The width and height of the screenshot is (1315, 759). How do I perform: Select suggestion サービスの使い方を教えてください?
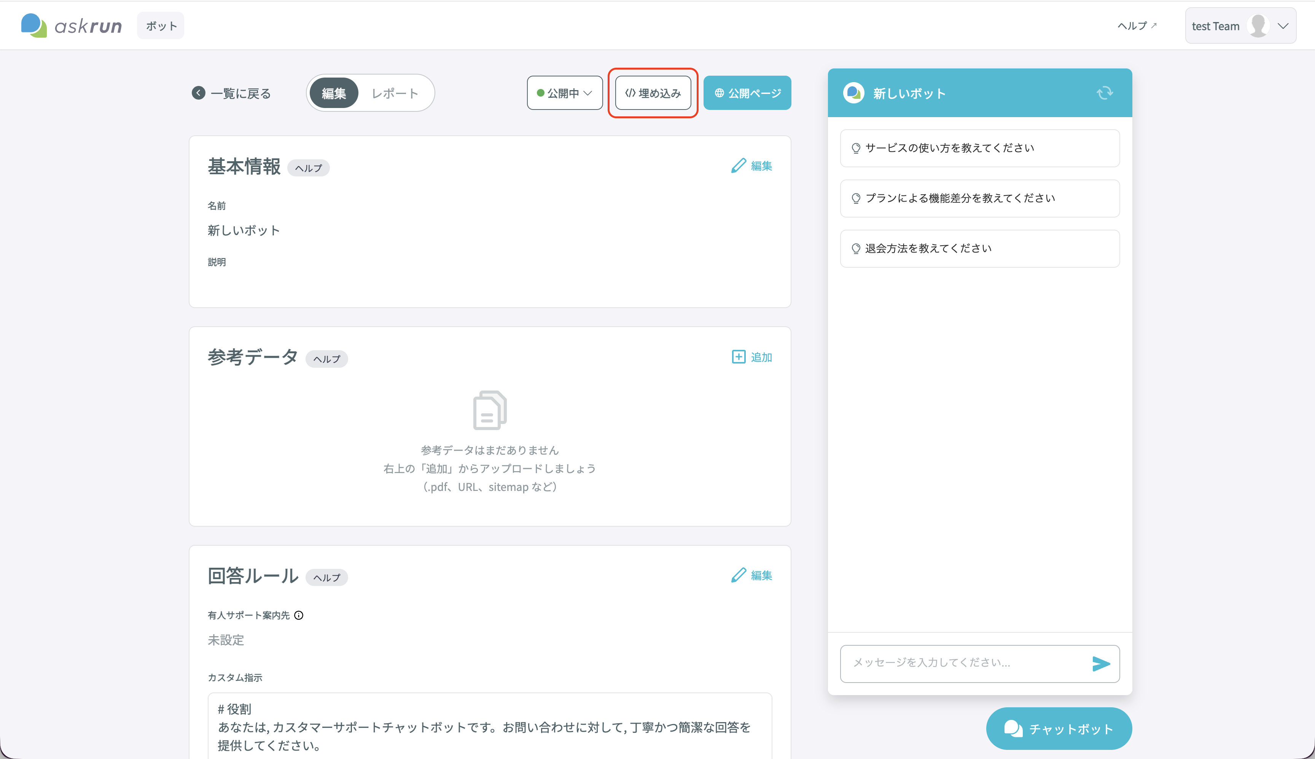pyautogui.click(x=980, y=148)
